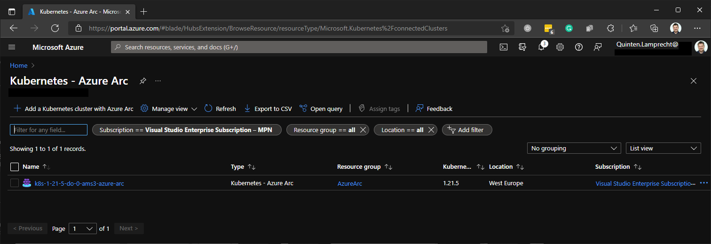This screenshot has height=244, width=711.
Task: Remove the Resource group filter
Action: coord(363,130)
